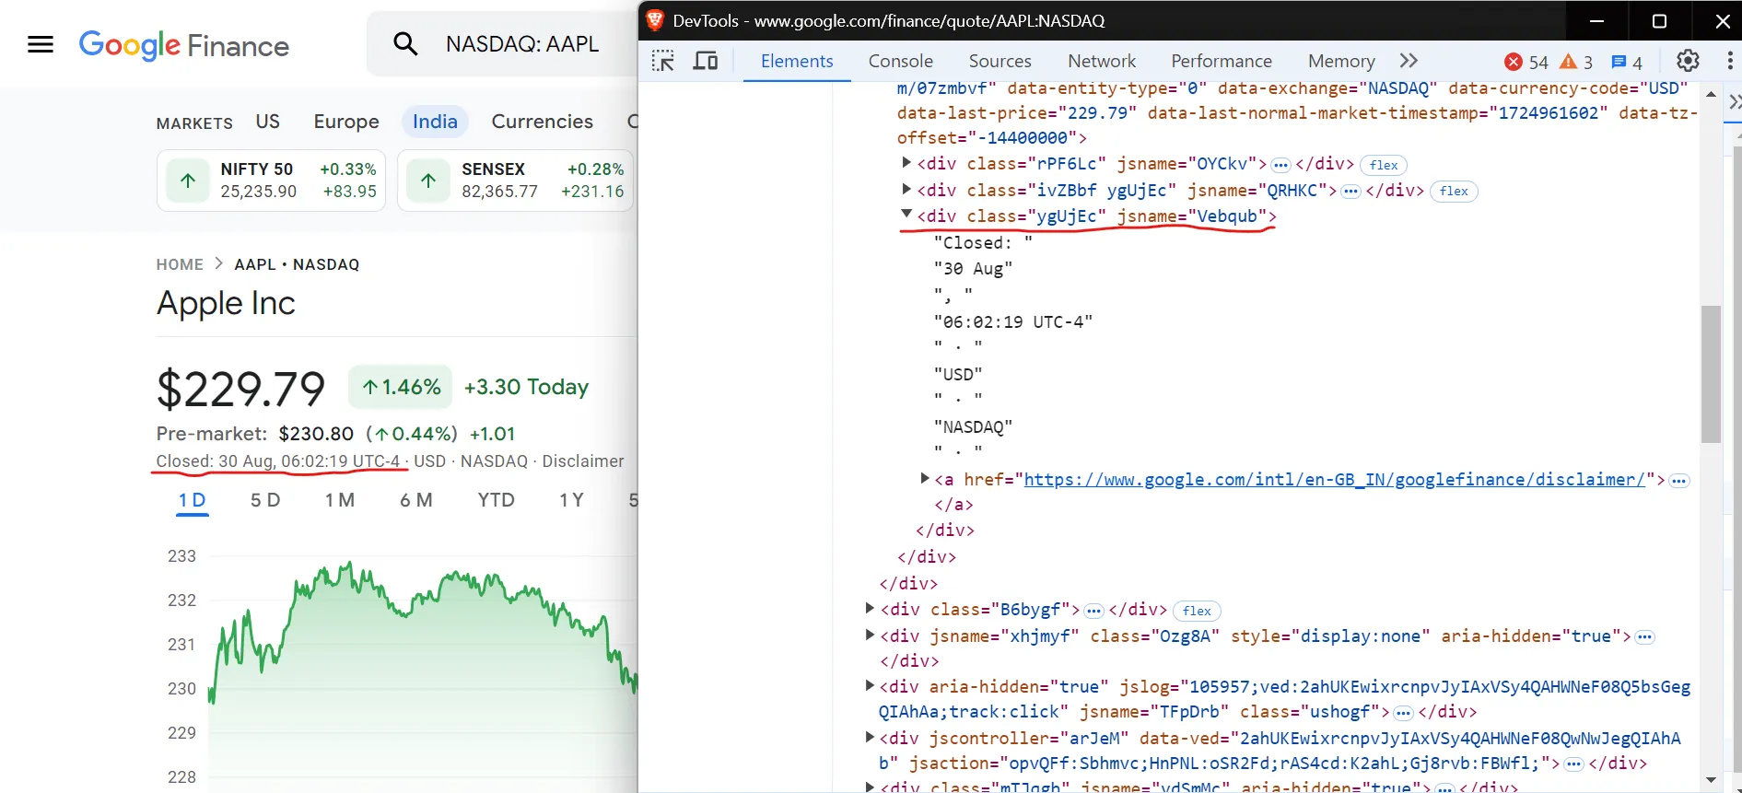The height and width of the screenshot is (793, 1742).
Task: Click the scroll down arrow in Elements panel
Action: tap(1711, 779)
